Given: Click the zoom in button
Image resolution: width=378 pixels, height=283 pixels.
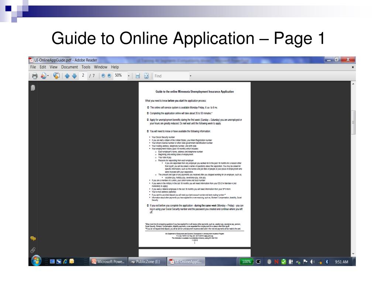Looking at the screenshot, I should coord(109,76).
